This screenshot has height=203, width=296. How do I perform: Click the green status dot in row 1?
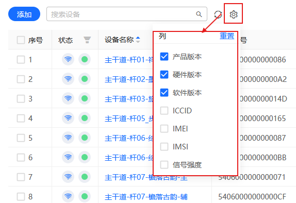[x=85, y=59]
